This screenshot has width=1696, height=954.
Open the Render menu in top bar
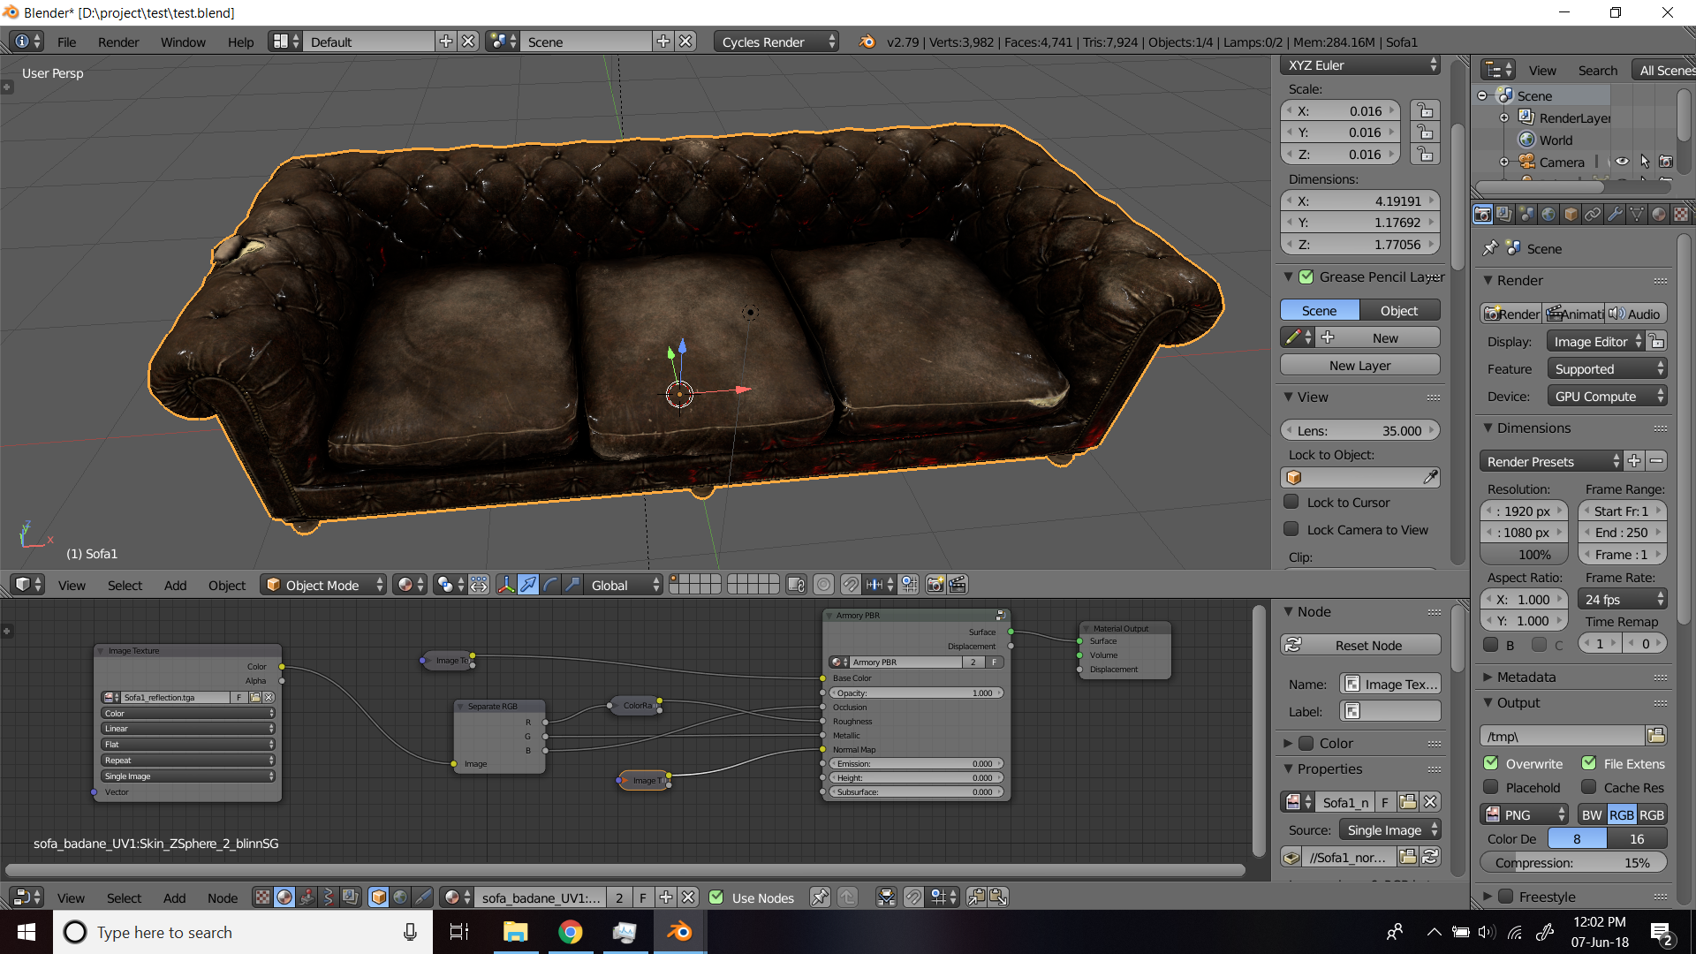117,42
